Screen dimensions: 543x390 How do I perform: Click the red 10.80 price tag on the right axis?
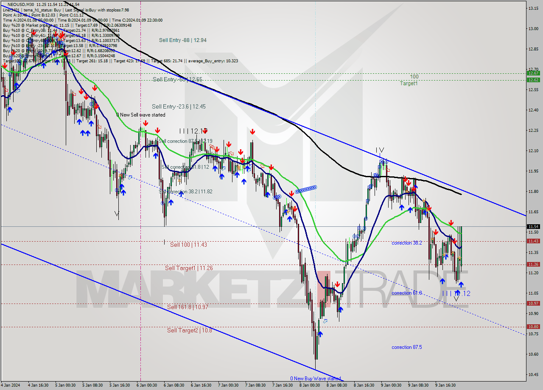coord(533,326)
